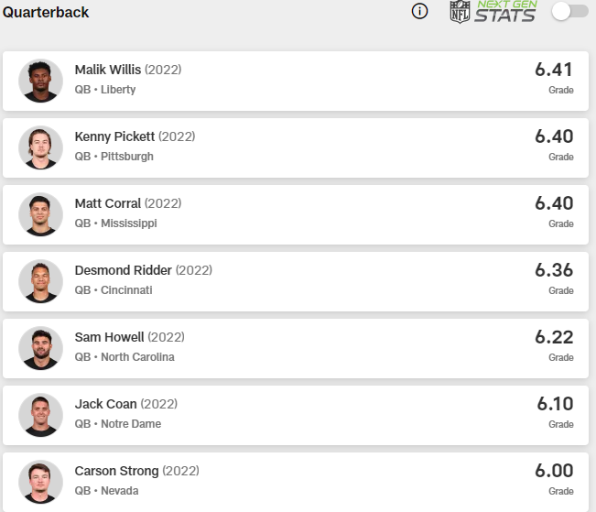
Task: Click the info circle icon
Action: 420,12
